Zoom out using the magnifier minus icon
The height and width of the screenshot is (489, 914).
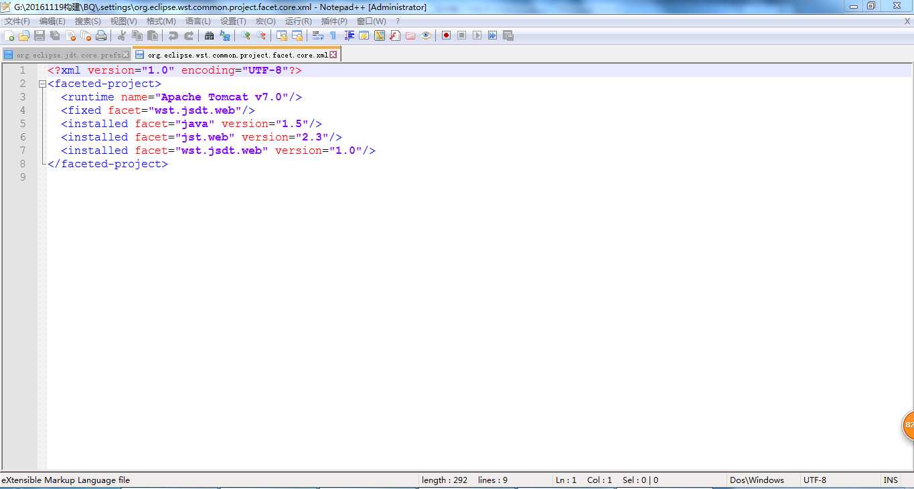pyautogui.click(x=261, y=35)
